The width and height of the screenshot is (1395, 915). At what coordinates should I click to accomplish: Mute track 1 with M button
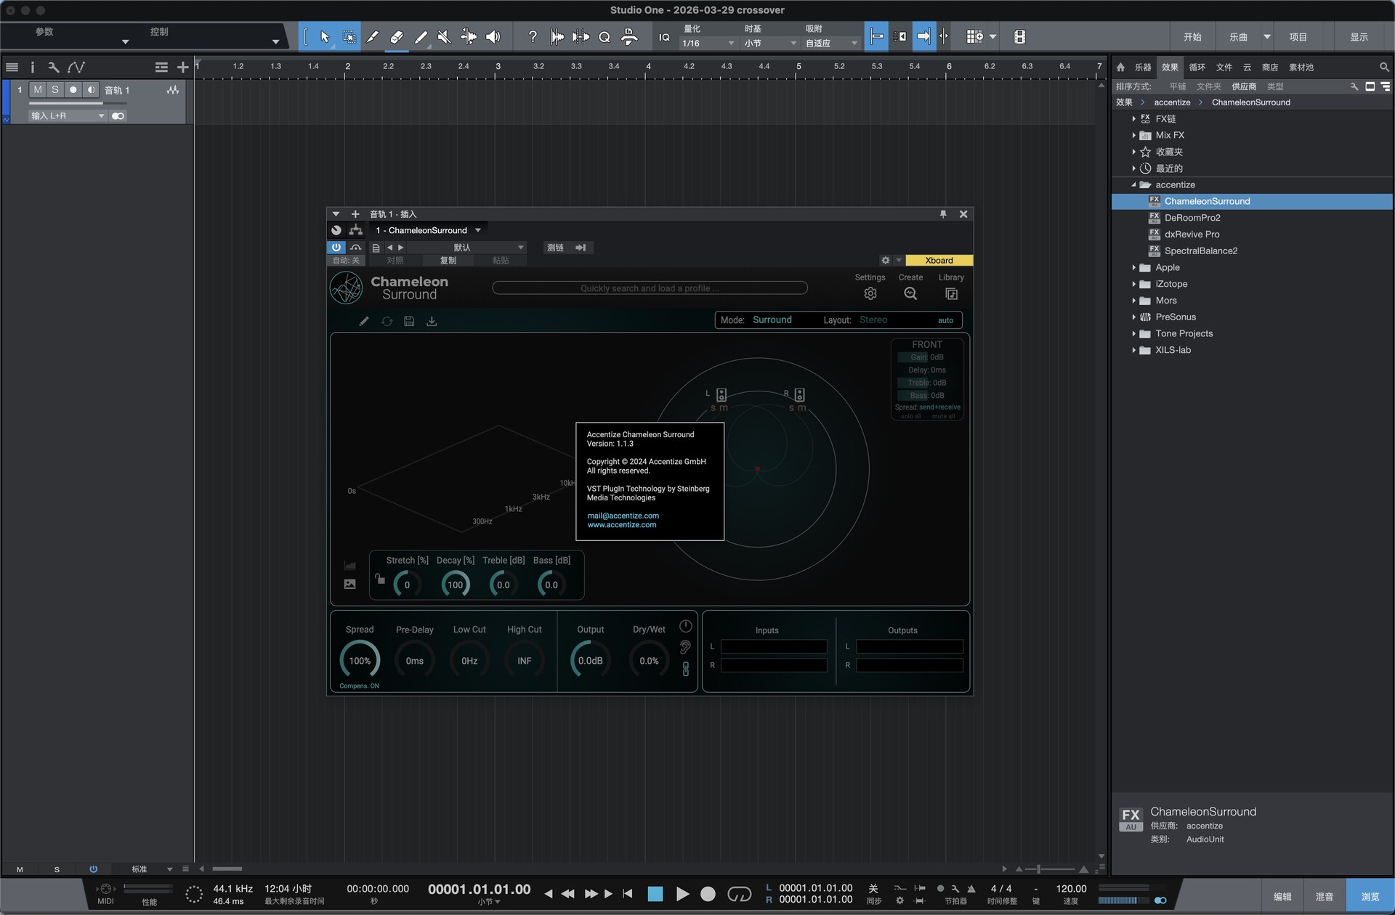tap(37, 89)
